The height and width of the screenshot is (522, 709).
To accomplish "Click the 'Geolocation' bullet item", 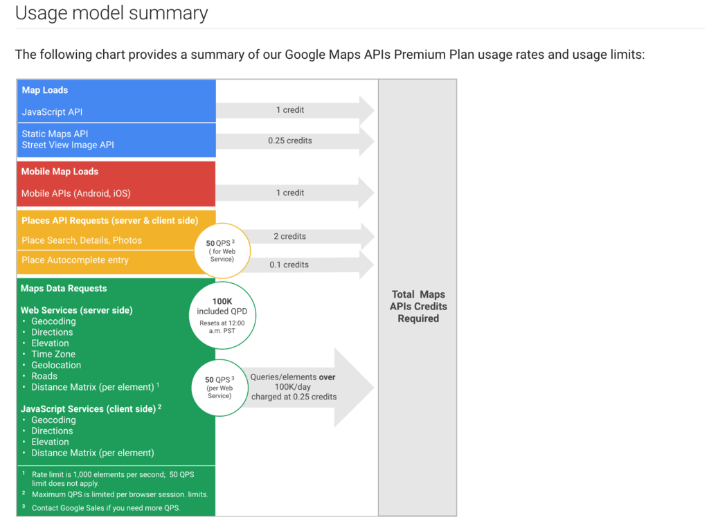I will pos(56,365).
